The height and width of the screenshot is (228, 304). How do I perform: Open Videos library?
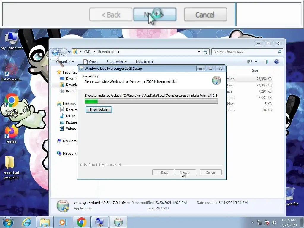pos(68,128)
